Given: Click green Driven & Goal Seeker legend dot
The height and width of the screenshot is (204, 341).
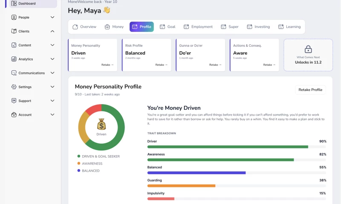Looking at the screenshot, I should [x=79, y=156].
